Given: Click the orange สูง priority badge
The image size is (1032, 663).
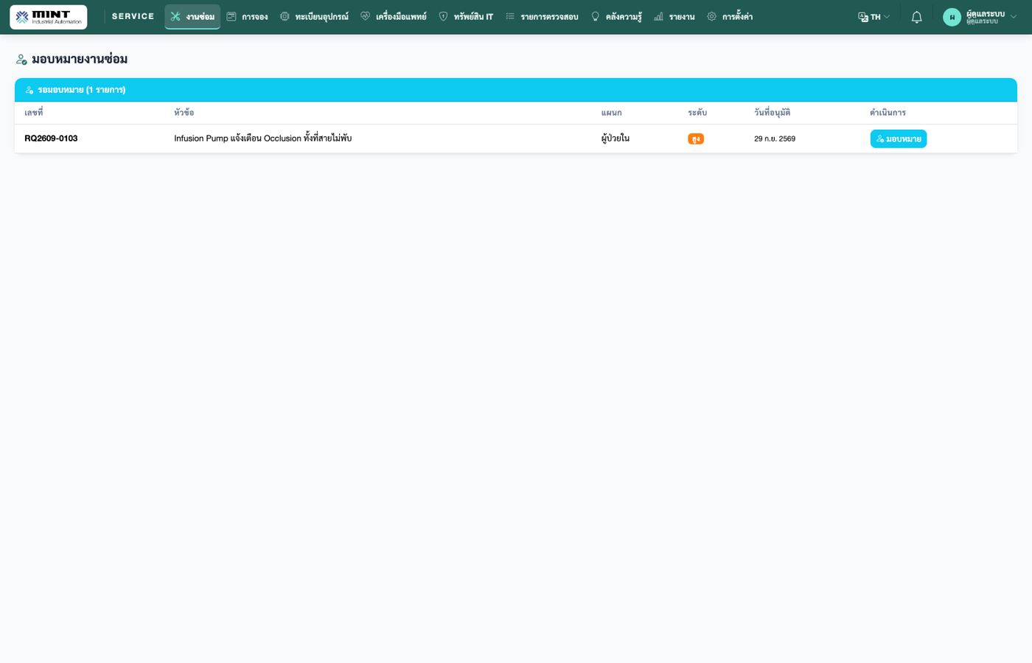Looking at the screenshot, I should tap(696, 138).
